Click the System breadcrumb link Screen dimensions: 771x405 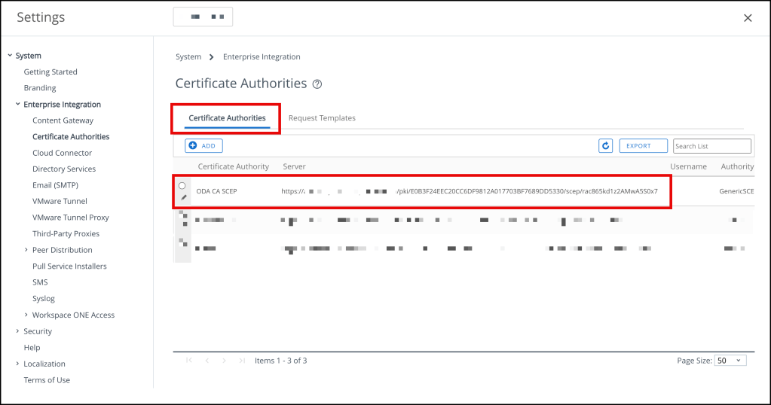[x=188, y=57]
